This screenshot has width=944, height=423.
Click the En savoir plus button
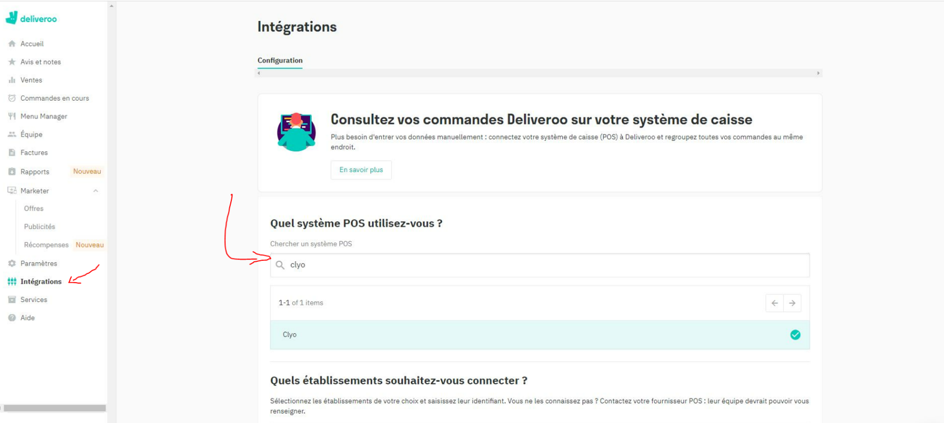(x=361, y=170)
